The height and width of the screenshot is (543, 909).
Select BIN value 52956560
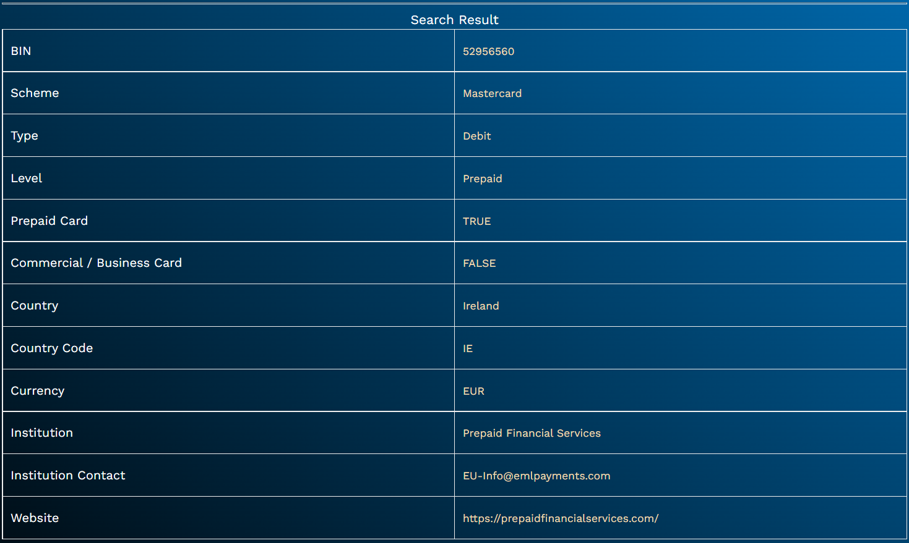pyautogui.click(x=488, y=51)
